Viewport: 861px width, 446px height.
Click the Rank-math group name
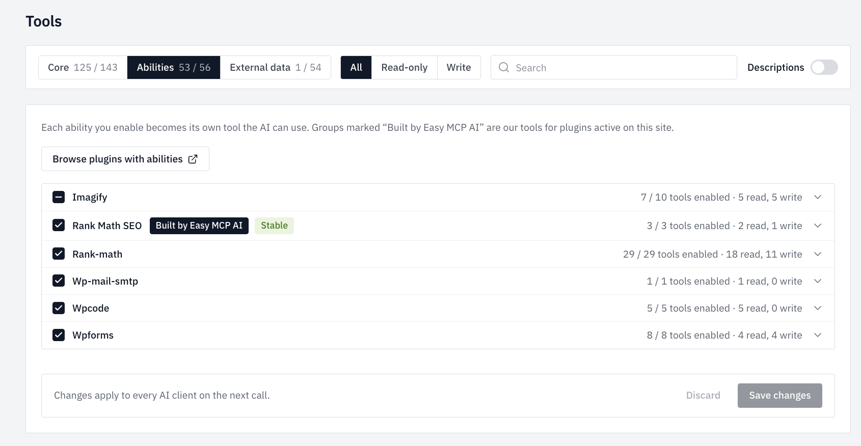[x=97, y=254]
